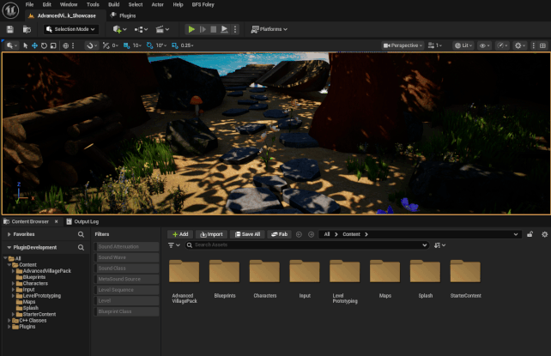Image resolution: width=551 pixels, height=356 pixels.
Task: Toggle world or local coordinate space globe
Action: click(x=66, y=45)
